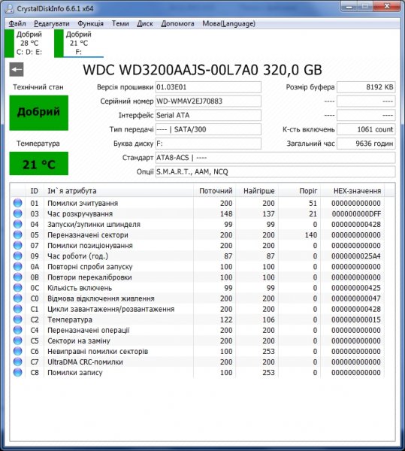The width and height of the screenshot is (405, 451).
Task: Click the transfer mode field SATA/300
Action: point(208,129)
